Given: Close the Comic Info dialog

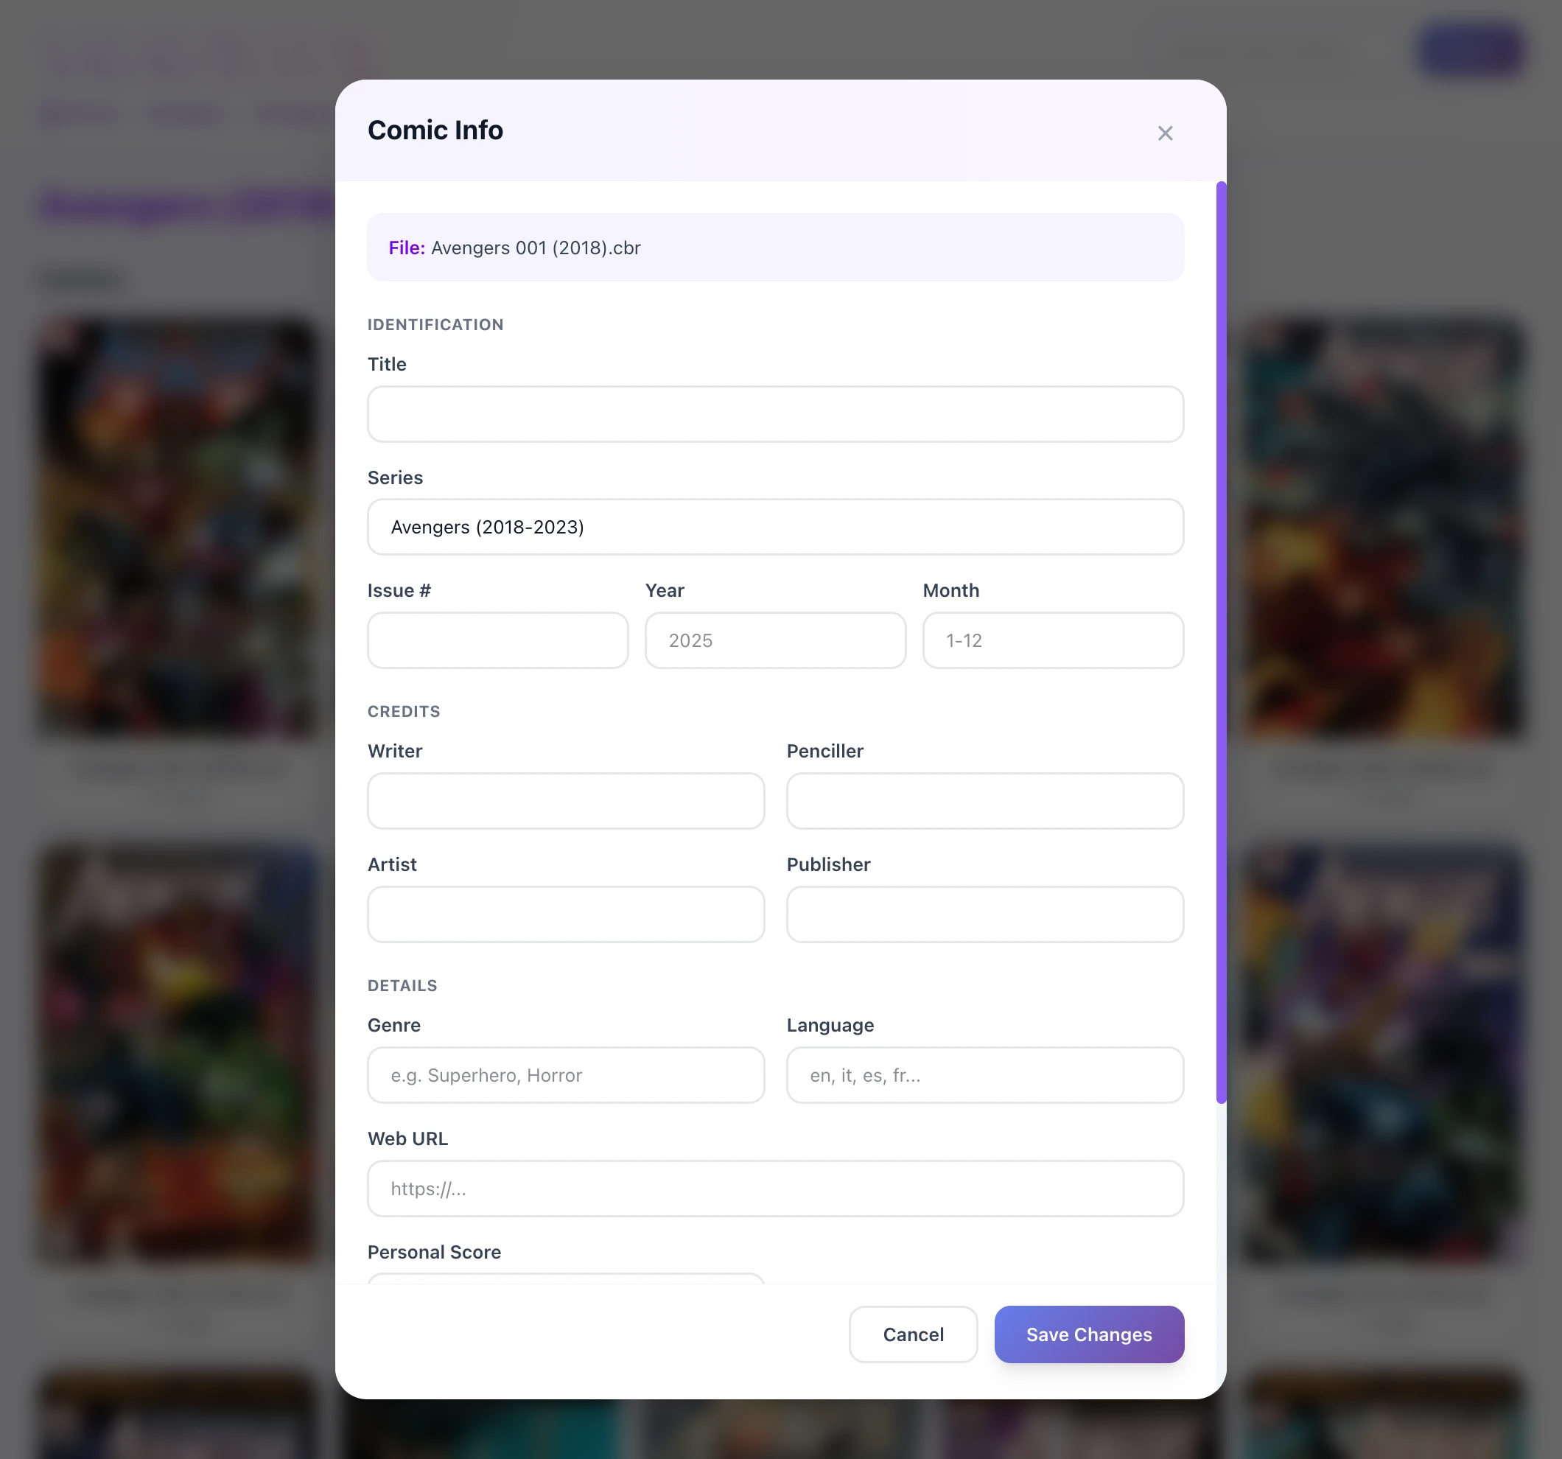Looking at the screenshot, I should tap(1165, 133).
